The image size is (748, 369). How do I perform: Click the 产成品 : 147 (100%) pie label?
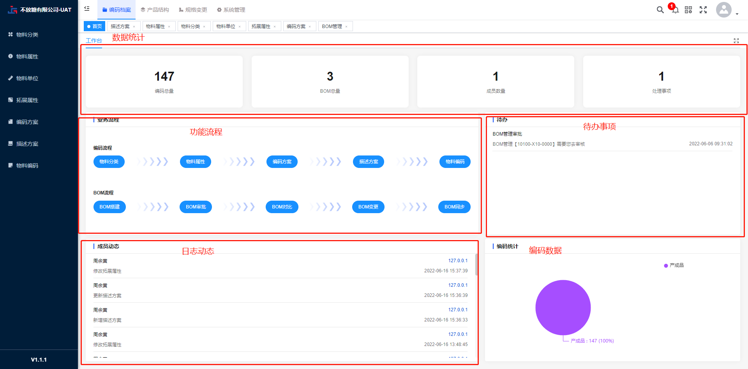[592, 341]
